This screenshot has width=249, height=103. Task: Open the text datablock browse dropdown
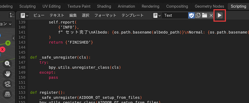click(156, 15)
